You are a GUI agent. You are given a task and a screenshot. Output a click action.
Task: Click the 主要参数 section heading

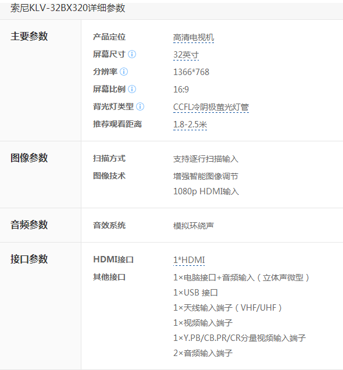tap(29, 36)
